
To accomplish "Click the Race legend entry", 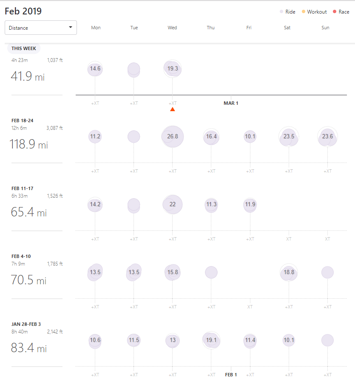I will 341,12.
